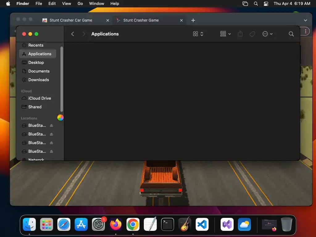Open App Store from the Dock
The image size is (316, 237).
81,224
